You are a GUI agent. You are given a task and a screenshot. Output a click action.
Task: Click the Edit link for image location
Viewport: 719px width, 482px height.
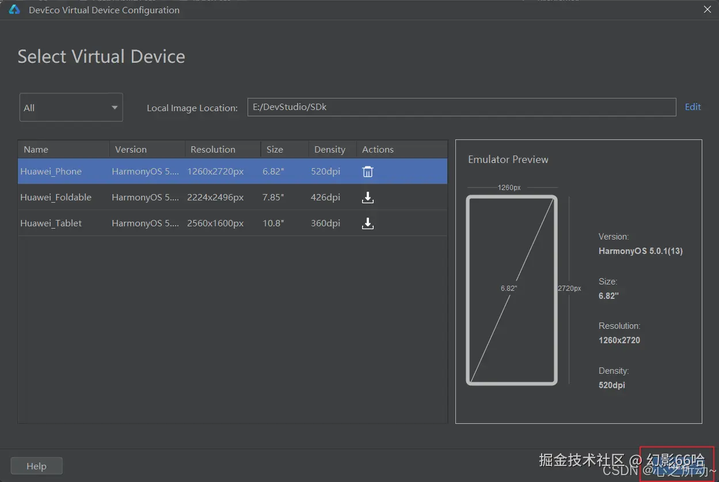pos(693,107)
